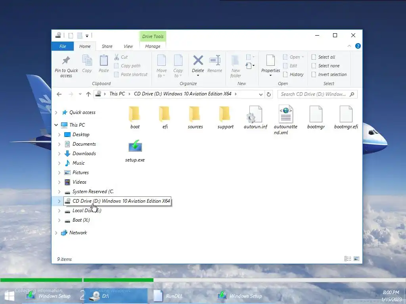The height and width of the screenshot is (304, 406).
Task: Click the Rename ribbon icon
Action: click(215, 61)
